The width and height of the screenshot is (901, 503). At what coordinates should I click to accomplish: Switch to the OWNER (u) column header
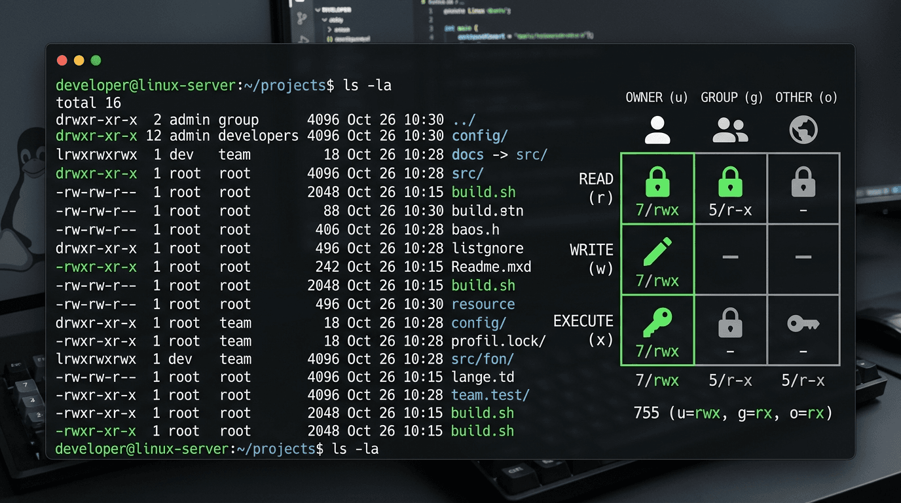pyautogui.click(x=656, y=97)
